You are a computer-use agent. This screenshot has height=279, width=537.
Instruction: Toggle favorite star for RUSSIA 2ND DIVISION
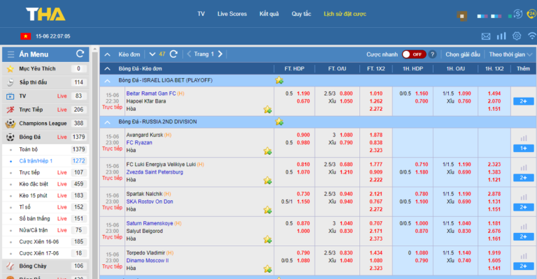coord(279,121)
